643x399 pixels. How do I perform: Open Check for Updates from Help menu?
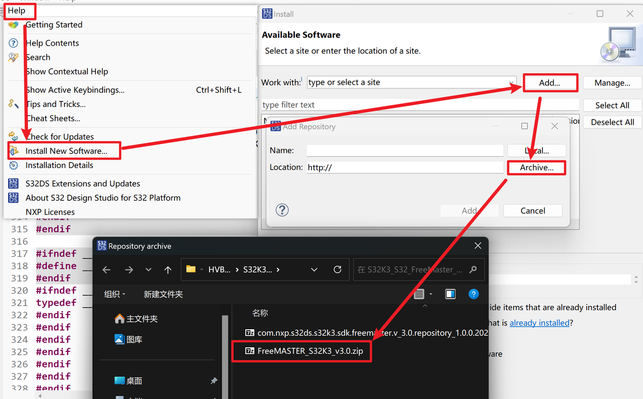59,137
